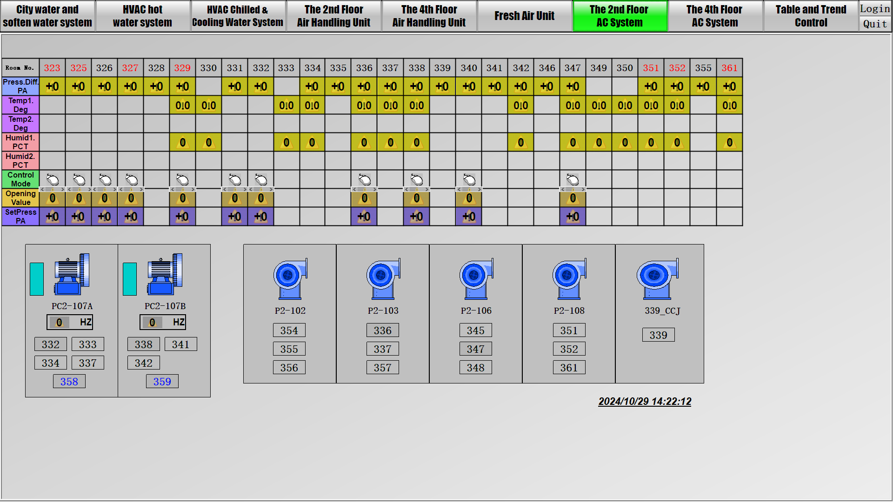Click left arrow of room 336 opening slider
Image resolution: width=893 pixels, height=502 pixels.
click(354, 189)
